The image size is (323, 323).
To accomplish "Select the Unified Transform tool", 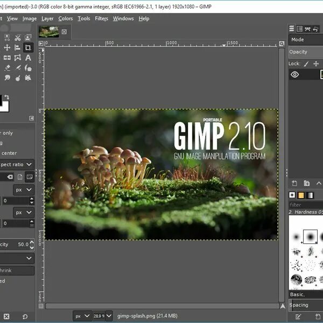I will (x=7, y=58).
